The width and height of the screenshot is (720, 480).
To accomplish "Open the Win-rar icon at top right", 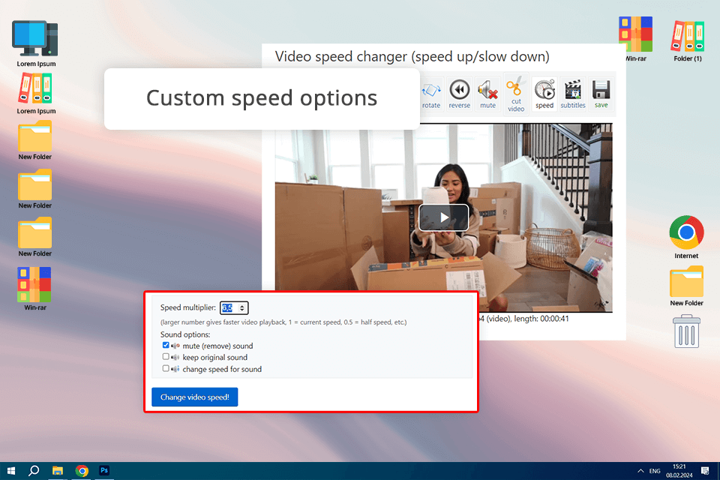I will (x=635, y=39).
